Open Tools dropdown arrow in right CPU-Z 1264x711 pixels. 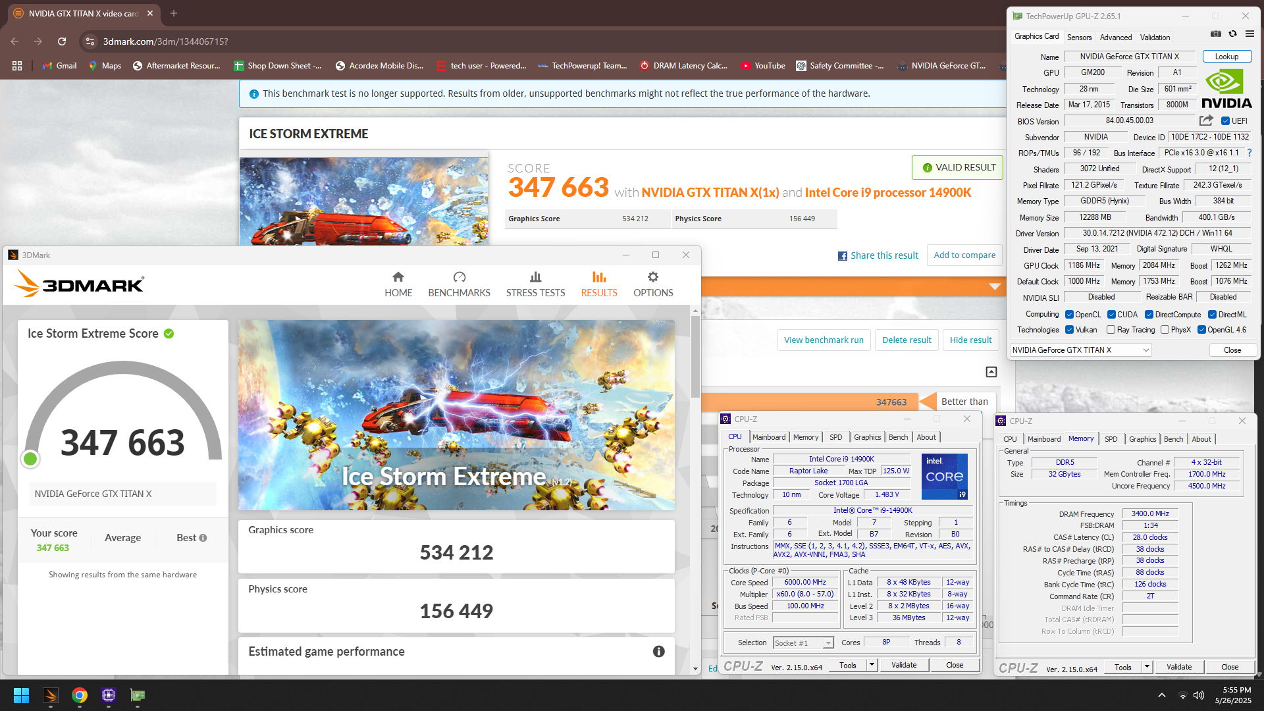point(1147,668)
